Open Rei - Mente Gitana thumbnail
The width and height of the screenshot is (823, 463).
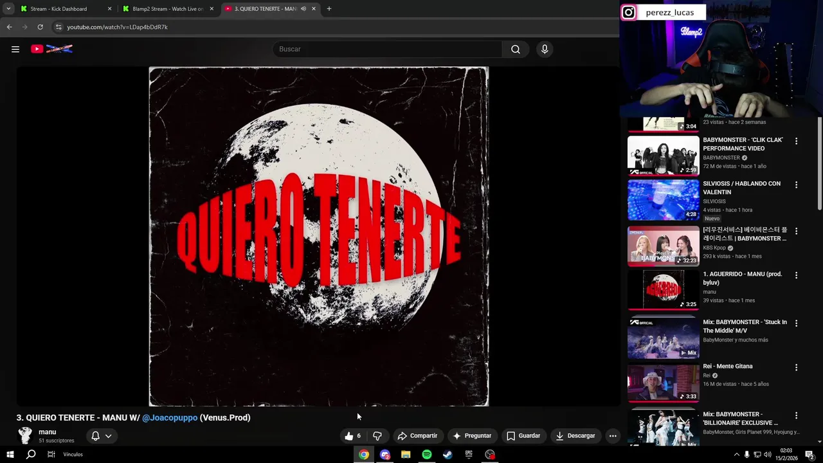(663, 383)
